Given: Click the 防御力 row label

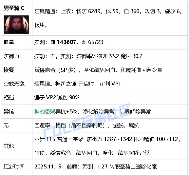Looking at the screenshot, I should pos(11,56).
